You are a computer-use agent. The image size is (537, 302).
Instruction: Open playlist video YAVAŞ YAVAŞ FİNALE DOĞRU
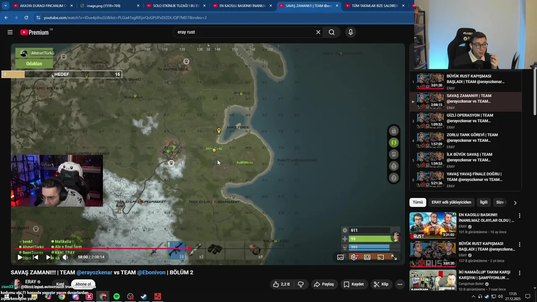click(x=466, y=180)
